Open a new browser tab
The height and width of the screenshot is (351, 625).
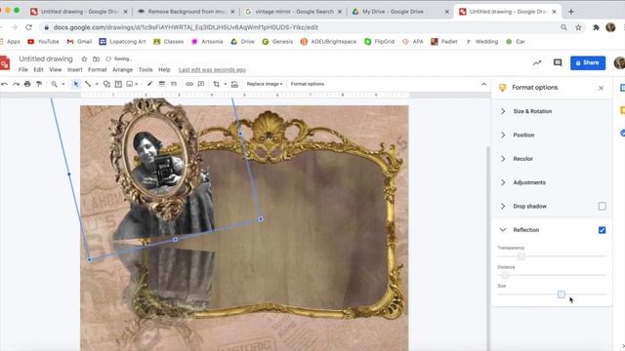tap(570, 12)
